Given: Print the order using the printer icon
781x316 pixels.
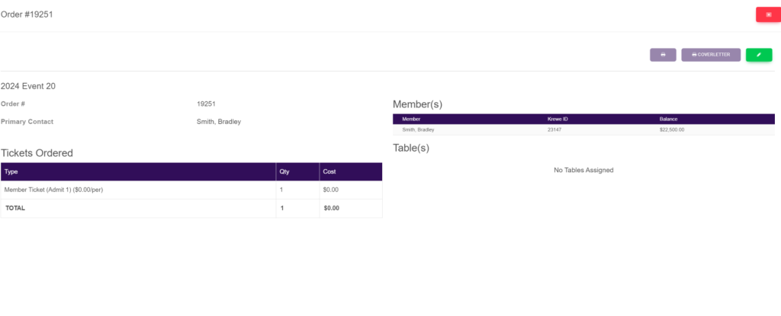Looking at the screenshot, I should pos(663,55).
